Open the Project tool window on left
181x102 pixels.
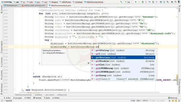pyautogui.click(x=1, y=9)
